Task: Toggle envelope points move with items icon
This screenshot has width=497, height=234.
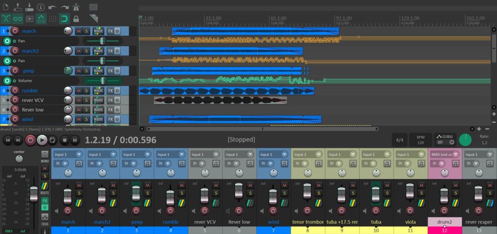Action: [41, 19]
